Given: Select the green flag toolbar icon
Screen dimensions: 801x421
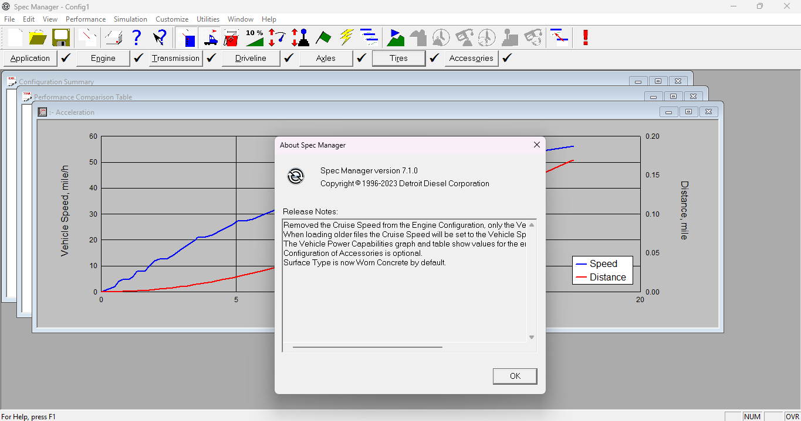Looking at the screenshot, I should 323,38.
